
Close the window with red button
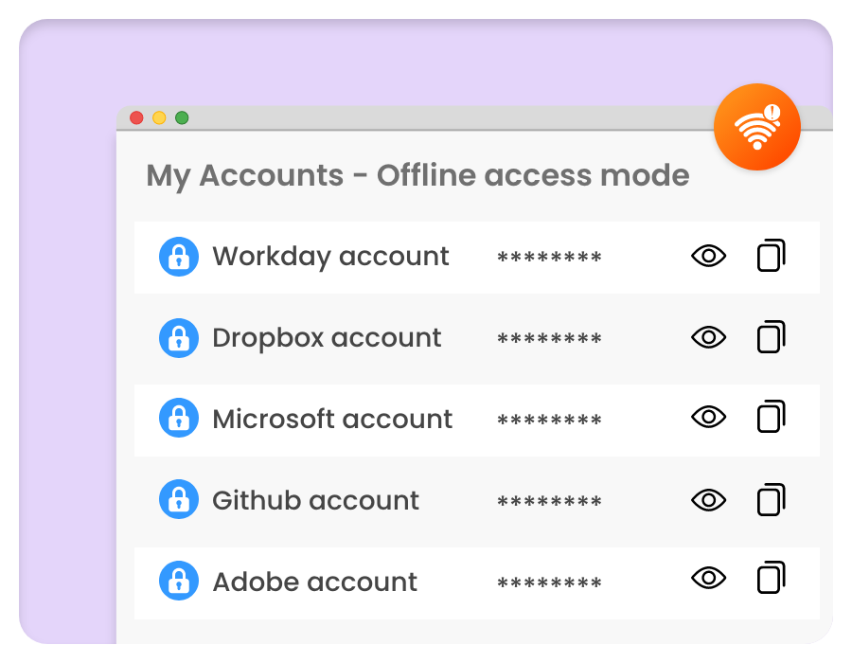pos(136,117)
